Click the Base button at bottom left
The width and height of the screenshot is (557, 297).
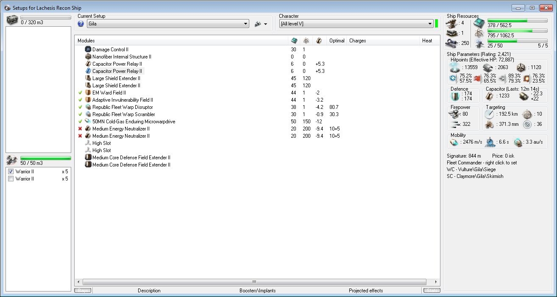pyautogui.click(x=83, y=291)
